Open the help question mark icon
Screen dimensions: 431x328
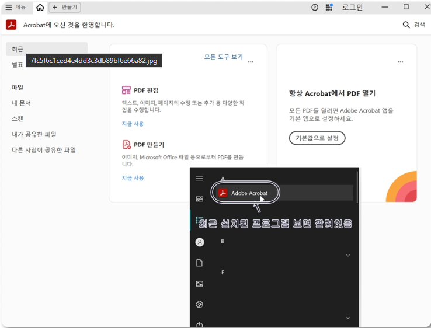[x=315, y=8]
